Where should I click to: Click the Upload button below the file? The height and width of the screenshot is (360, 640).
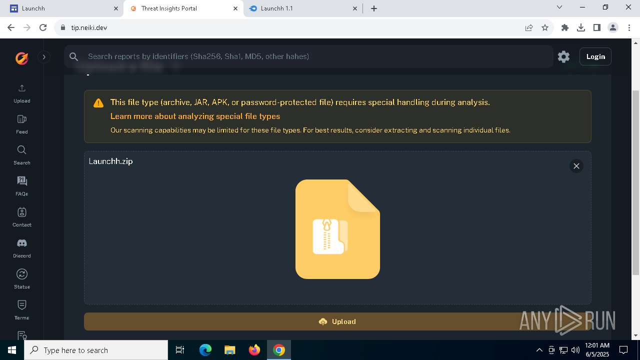[x=337, y=321]
